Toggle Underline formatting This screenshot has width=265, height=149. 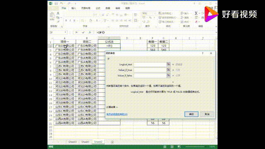point(75,21)
